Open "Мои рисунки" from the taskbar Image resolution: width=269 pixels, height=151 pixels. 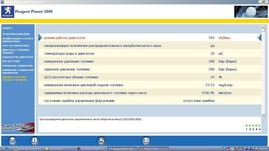point(56,148)
